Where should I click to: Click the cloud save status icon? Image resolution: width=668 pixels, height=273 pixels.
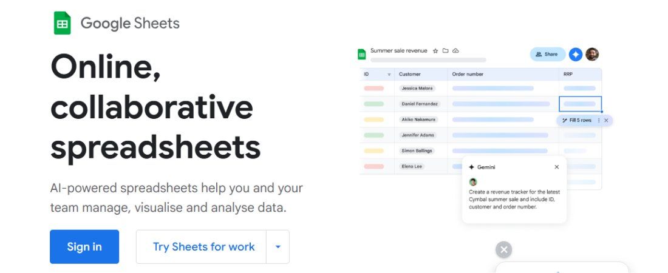click(455, 51)
